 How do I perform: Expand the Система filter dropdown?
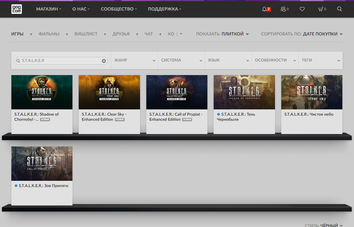(181, 61)
